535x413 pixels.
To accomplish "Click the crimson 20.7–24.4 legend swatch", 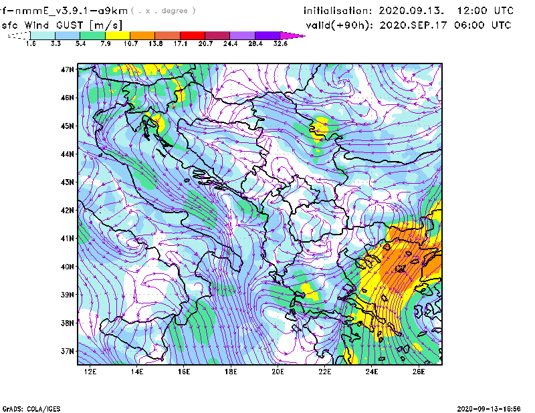I will click(217, 35).
